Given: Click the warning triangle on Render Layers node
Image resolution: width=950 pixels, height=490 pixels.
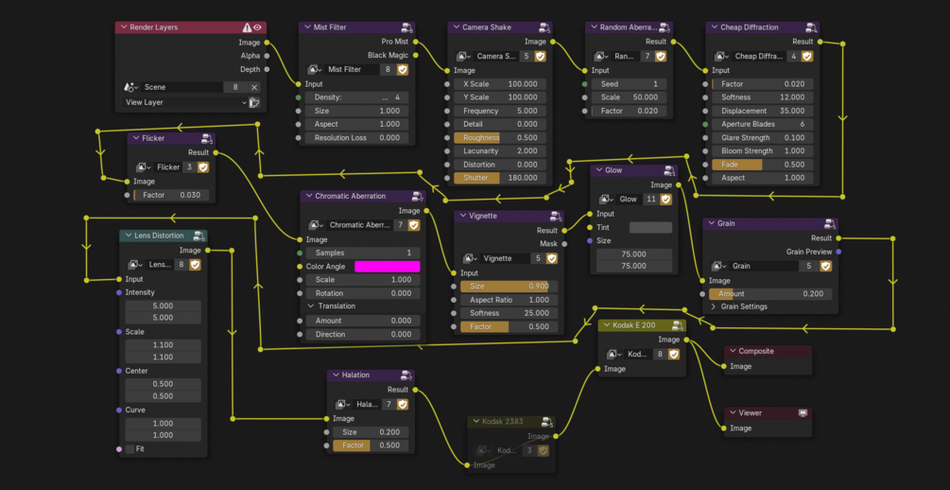Looking at the screenshot, I should 247,27.
